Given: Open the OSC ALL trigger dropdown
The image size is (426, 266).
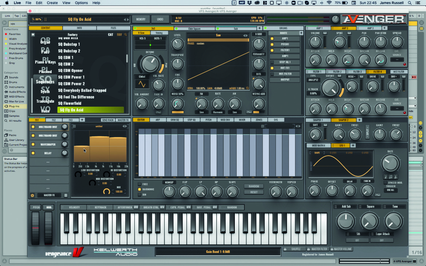Looking at the screenshot, I should 390,190.
